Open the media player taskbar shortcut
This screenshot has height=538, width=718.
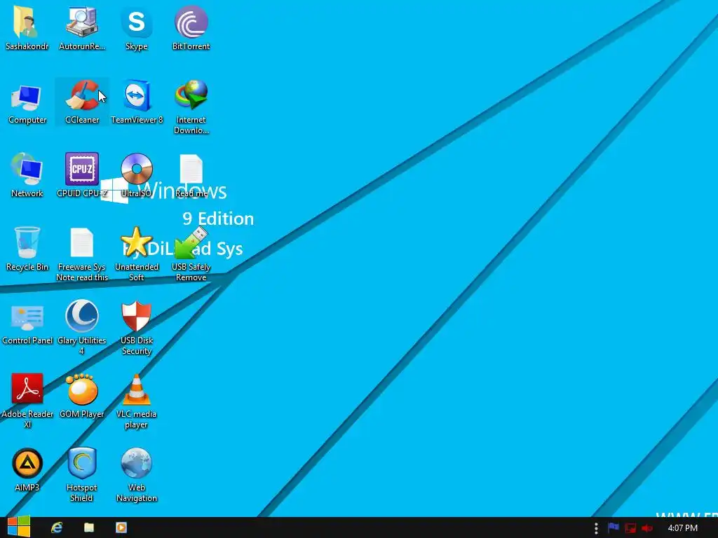121,527
